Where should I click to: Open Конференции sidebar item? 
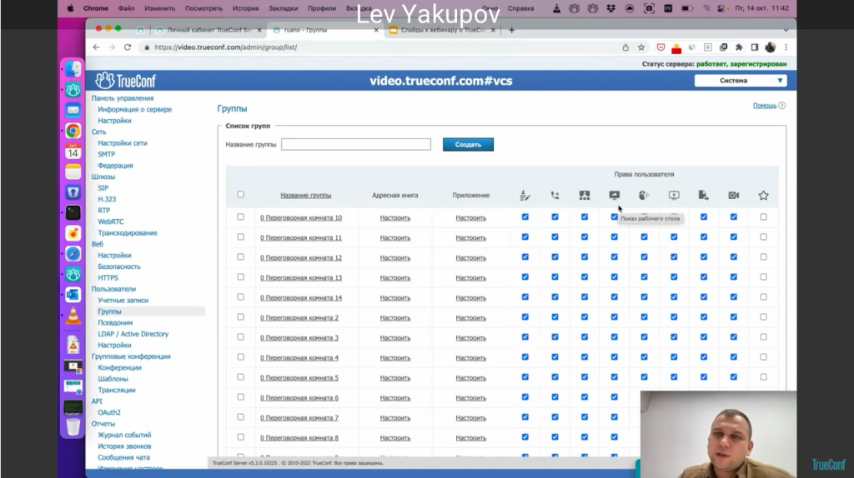[119, 367]
